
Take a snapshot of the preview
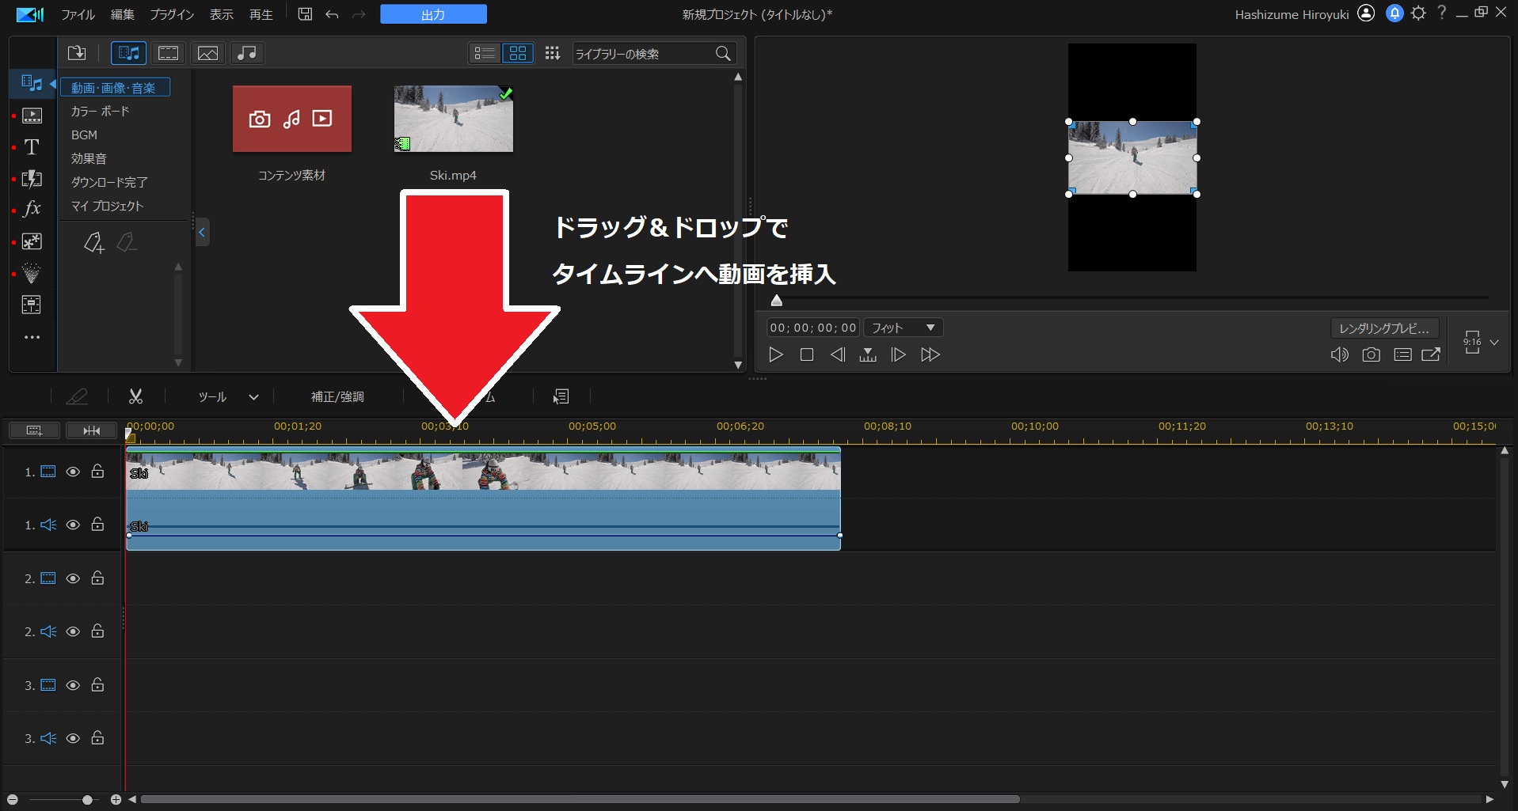[1371, 354]
